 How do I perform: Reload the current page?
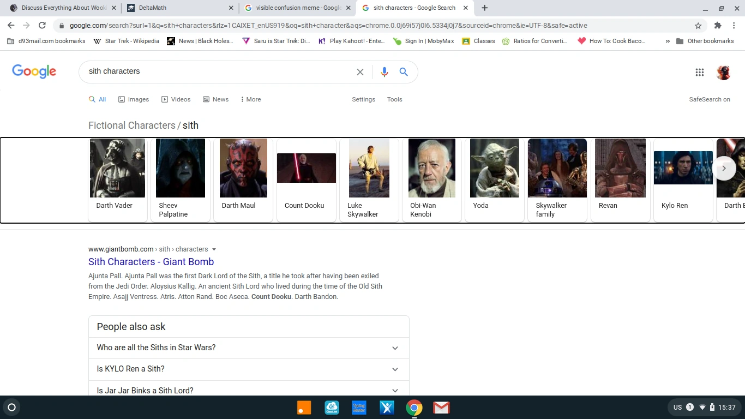tap(41, 25)
